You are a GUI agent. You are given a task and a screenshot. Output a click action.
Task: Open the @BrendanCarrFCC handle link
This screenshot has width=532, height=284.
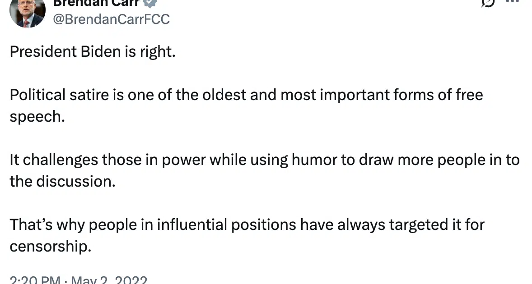point(111,19)
